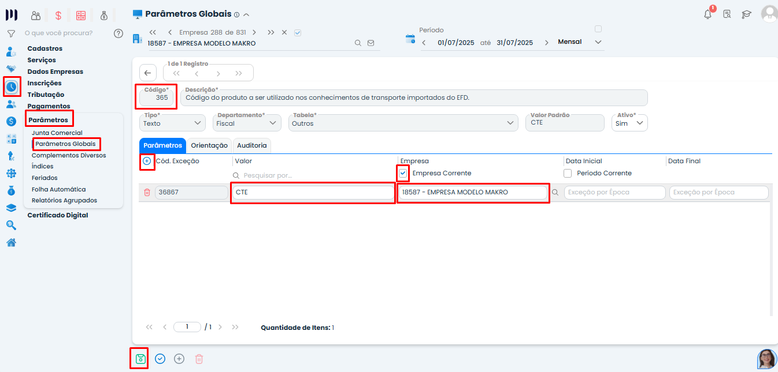Delete exception row 36867 with trash icon
778x372 pixels.
tap(147, 193)
